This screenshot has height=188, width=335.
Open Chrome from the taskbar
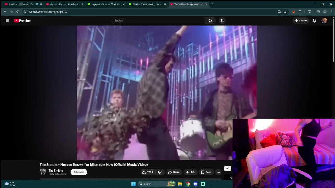188,184
